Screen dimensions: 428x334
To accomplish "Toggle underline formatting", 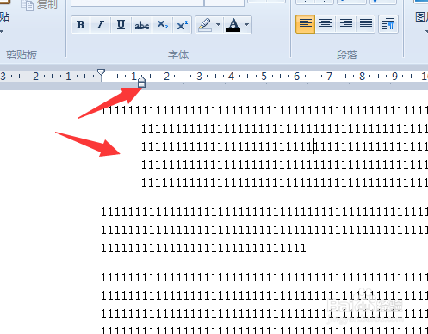I will pos(121,25).
